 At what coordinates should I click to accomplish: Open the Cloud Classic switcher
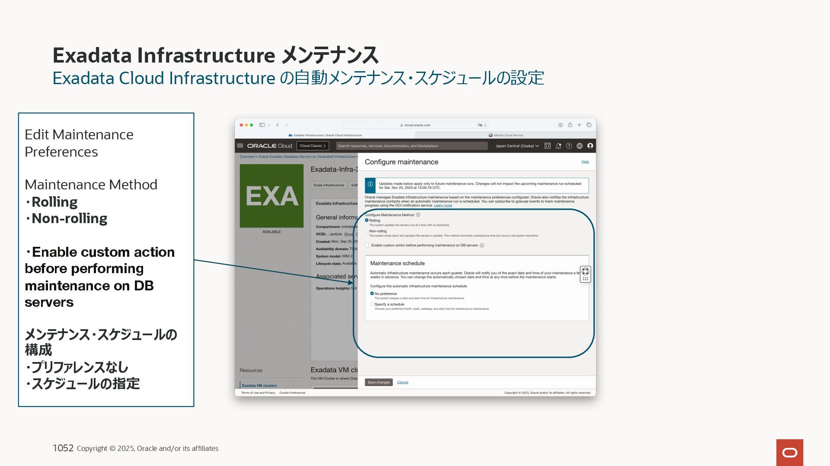tap(313, 146)
